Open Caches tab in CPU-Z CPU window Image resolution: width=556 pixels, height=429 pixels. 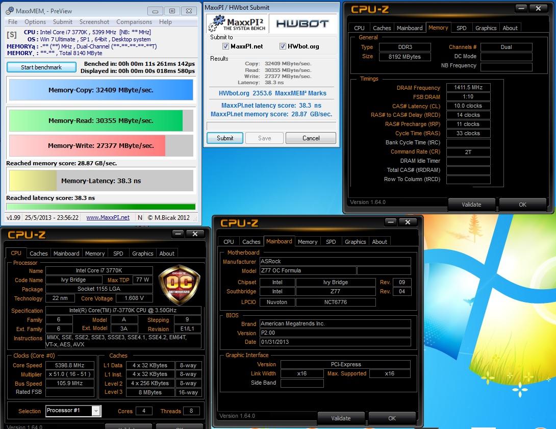(x=39, y=254)
